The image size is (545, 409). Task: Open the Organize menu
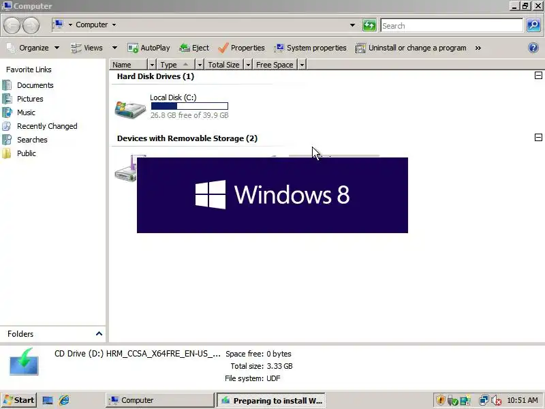[33, 48]
